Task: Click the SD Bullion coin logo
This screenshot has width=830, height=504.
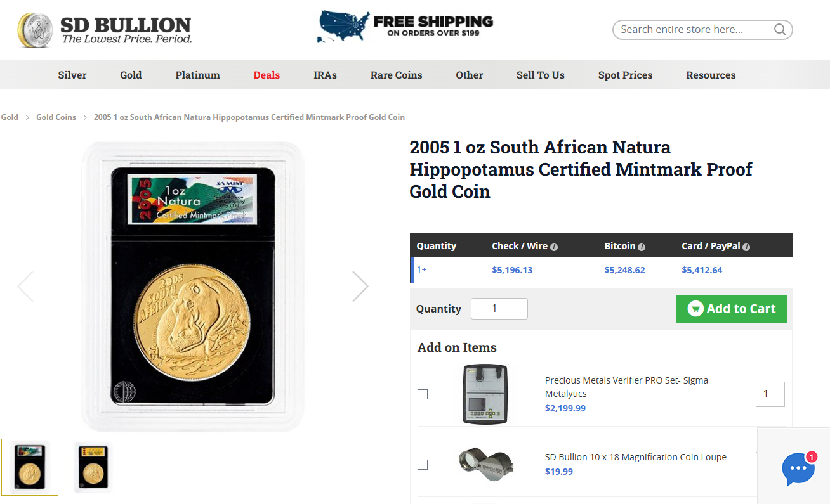Action: click(35, 30)
